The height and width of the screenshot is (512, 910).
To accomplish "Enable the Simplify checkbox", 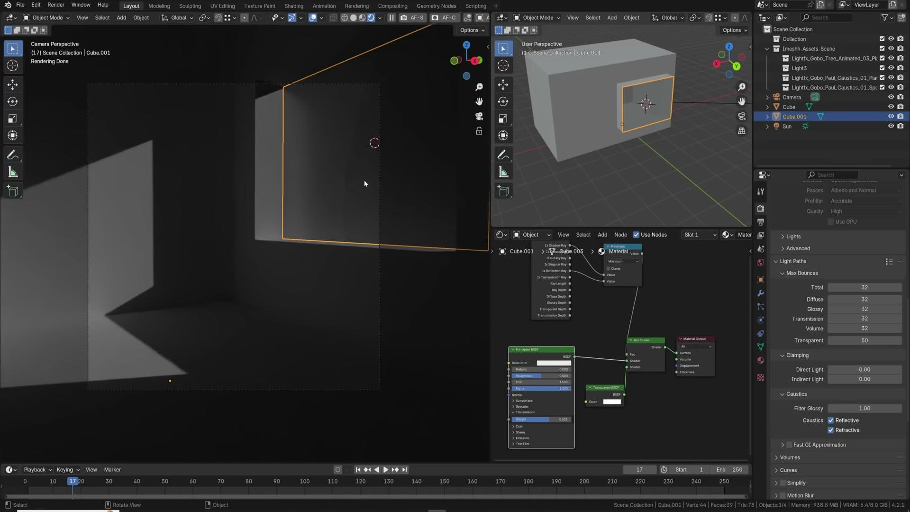I will point(783,483).
